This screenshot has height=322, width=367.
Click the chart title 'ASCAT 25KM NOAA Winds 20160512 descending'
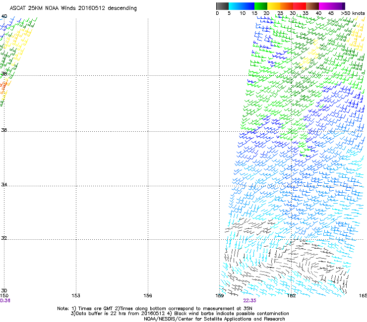click(73, 8)
